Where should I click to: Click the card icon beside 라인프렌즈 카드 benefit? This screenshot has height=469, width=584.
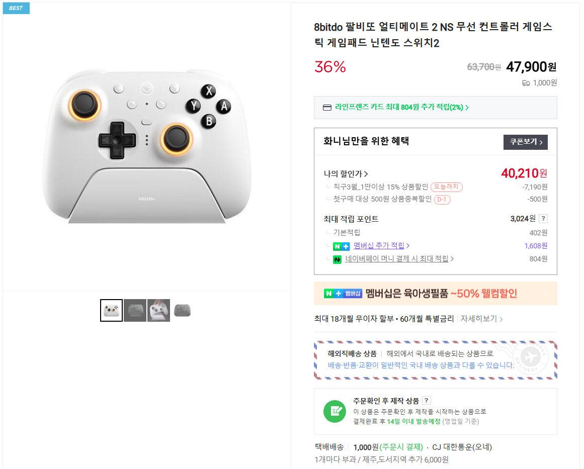pyautogui.click(x=327, y=108)
